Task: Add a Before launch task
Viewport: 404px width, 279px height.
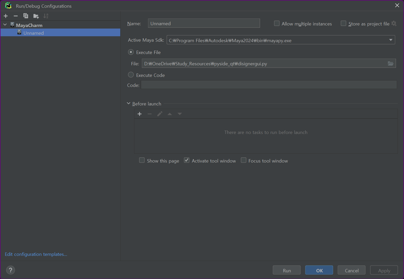Action: [x=140, y=114]
